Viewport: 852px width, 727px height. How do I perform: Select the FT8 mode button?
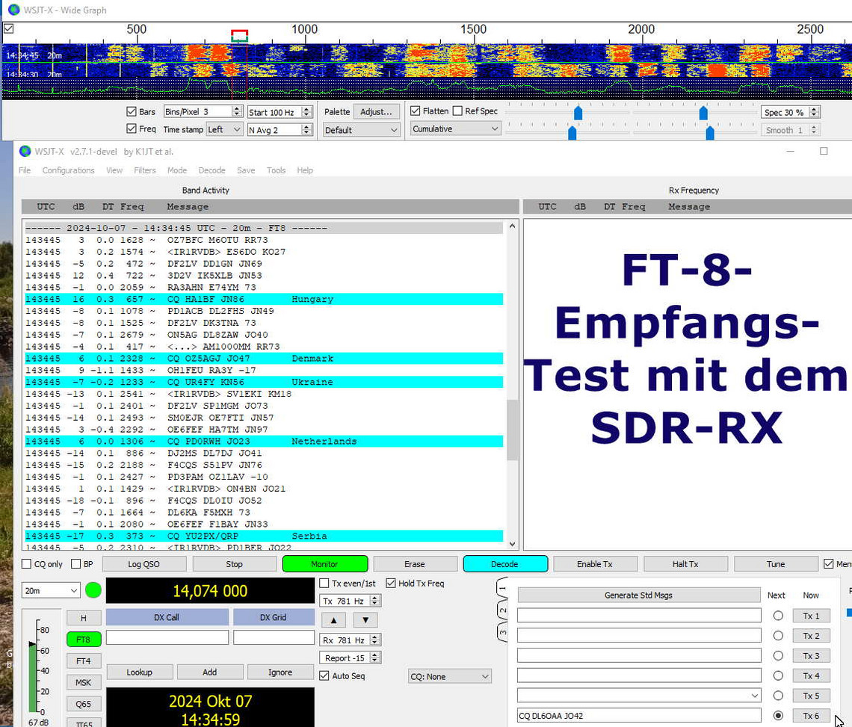pyautogui.click(x=84, y=640)
